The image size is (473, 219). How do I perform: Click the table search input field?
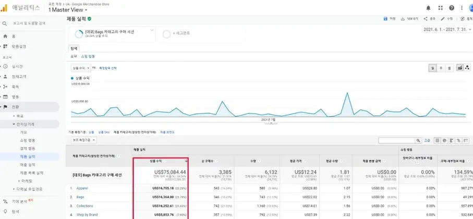click(397, 141)
